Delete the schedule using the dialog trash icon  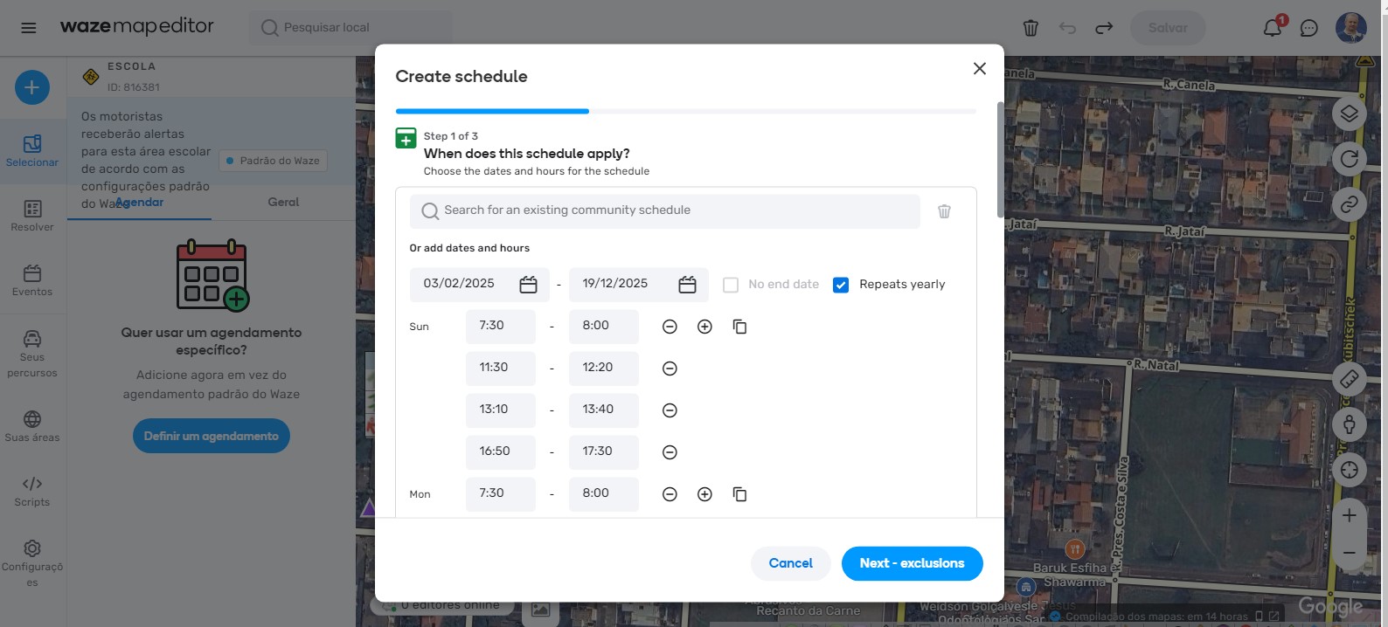click(x=944, y=211)
